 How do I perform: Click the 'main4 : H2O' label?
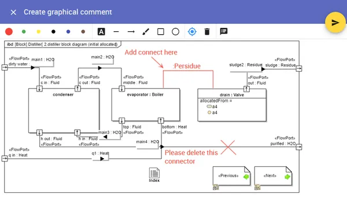[x=147, y=142]
